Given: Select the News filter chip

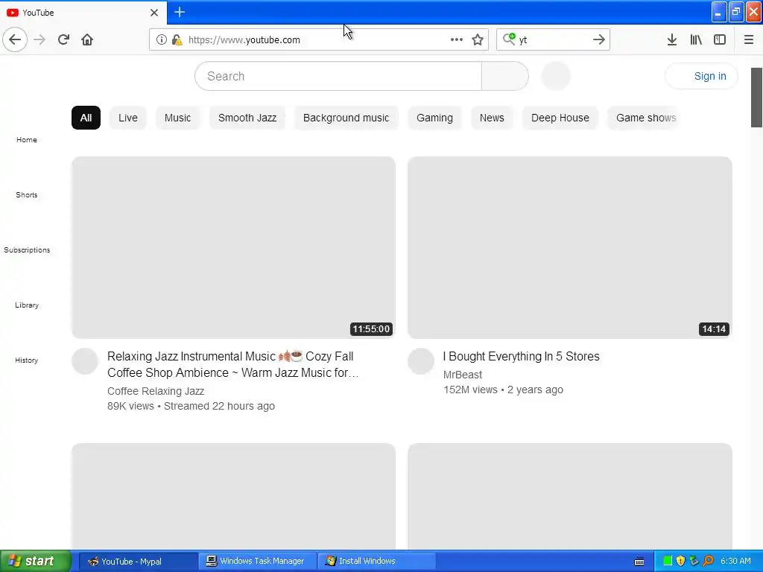Looking at the screenshot, I should tap(492, 118).
